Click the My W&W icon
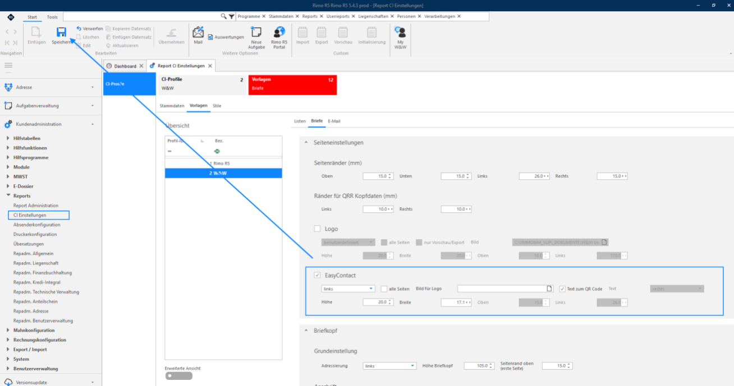 point(400,32)
